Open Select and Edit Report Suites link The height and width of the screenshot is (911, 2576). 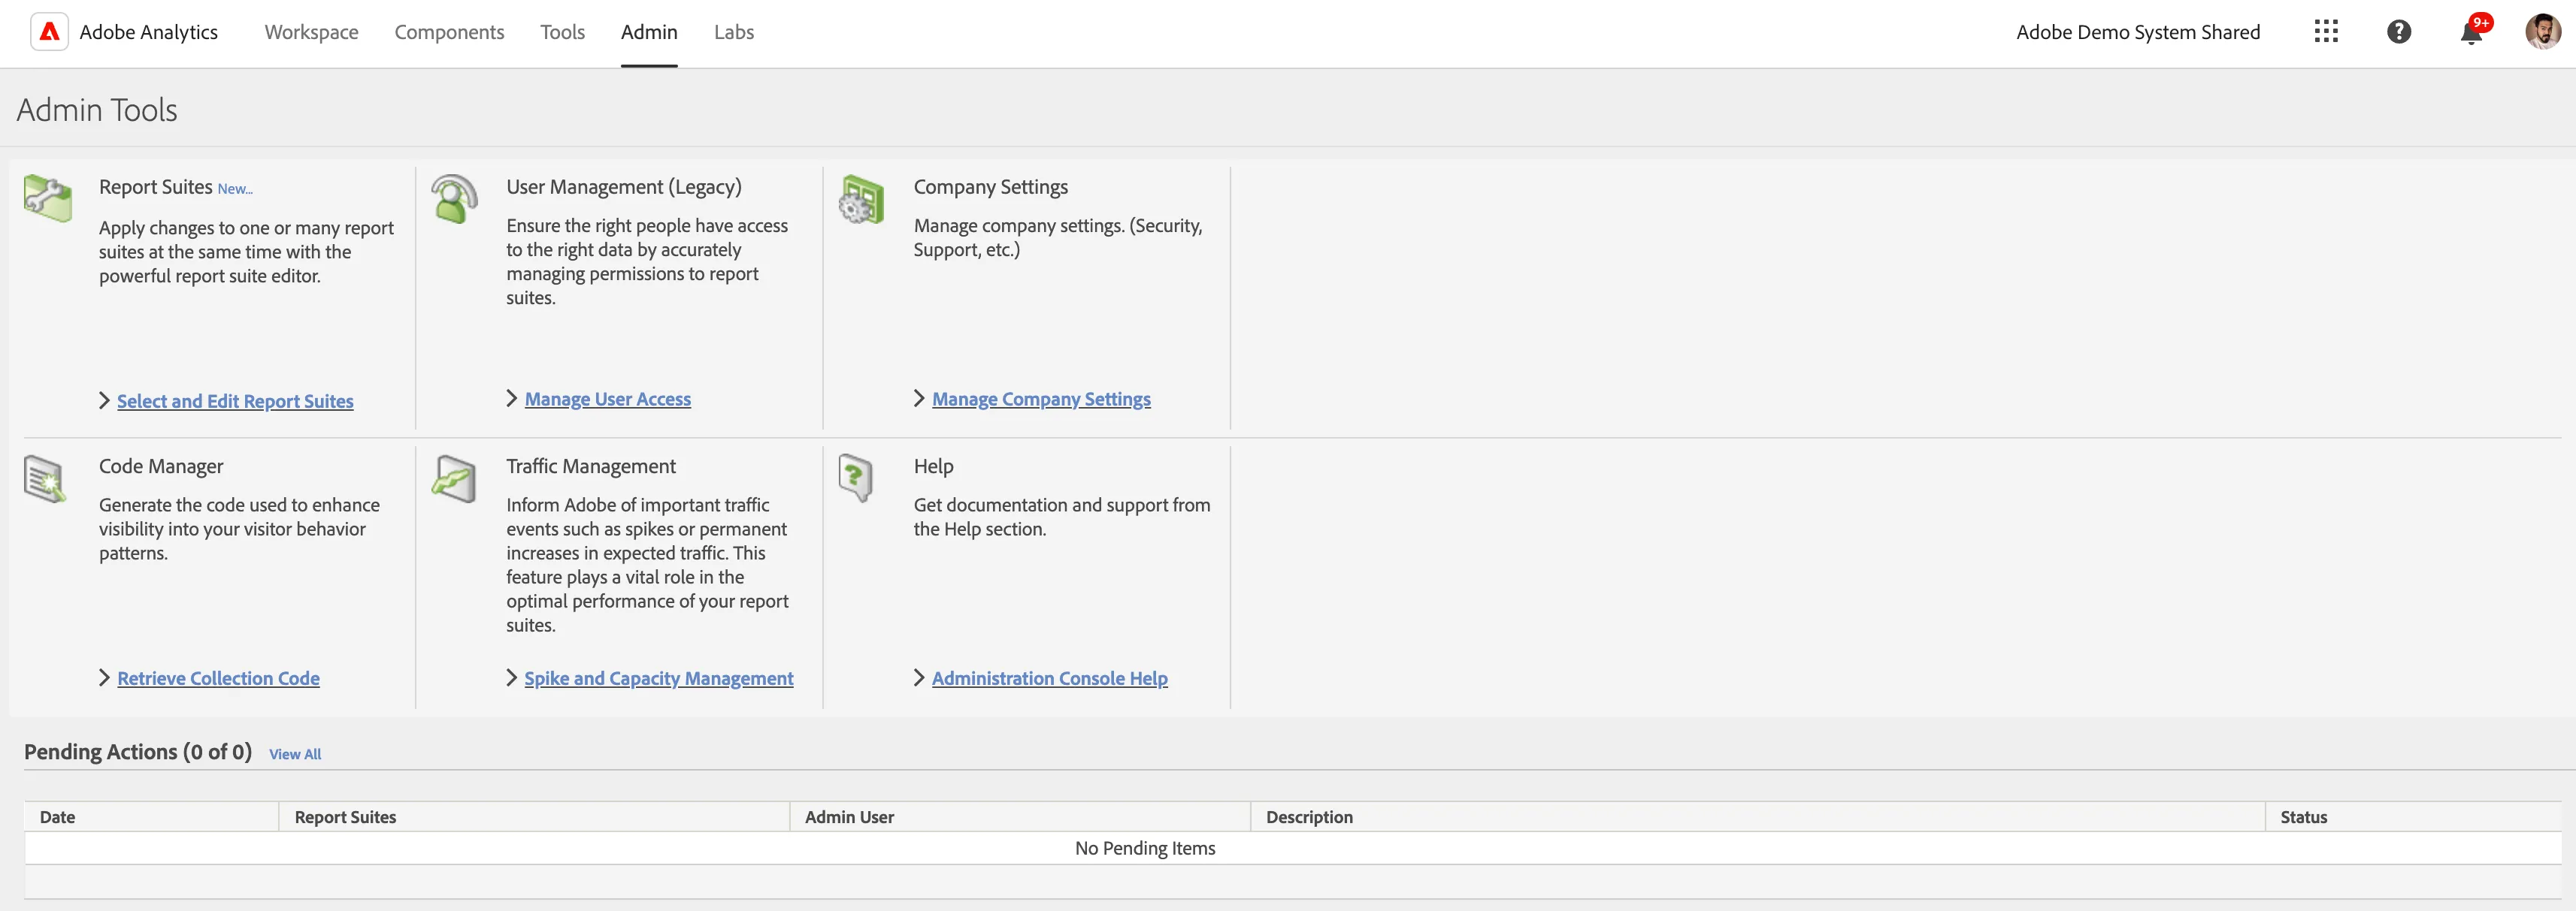coord(235,400)
